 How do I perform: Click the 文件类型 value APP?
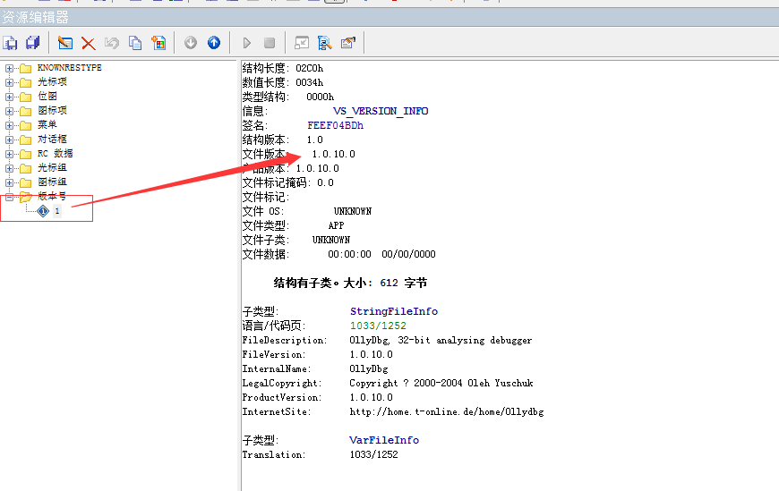337,226
